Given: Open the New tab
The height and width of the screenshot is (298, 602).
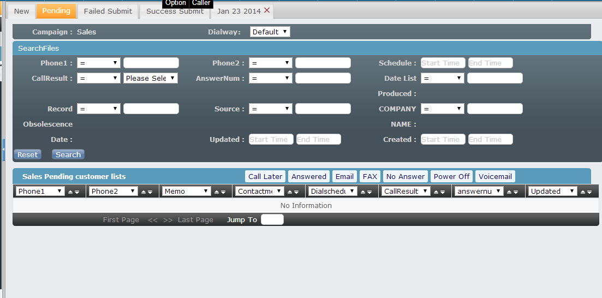Looking at the screenshot, I should [x=21, y=11].
